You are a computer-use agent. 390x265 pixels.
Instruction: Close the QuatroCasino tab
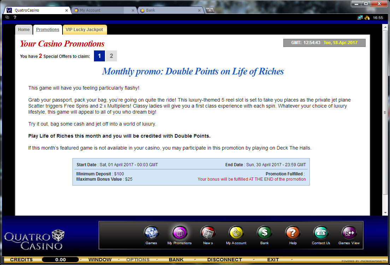click(66, 11)
